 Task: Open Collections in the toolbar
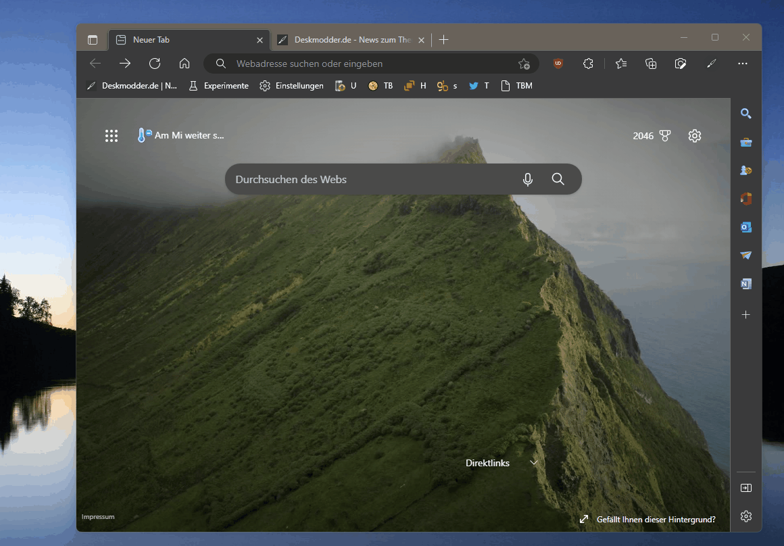click(x=650, y=64)
